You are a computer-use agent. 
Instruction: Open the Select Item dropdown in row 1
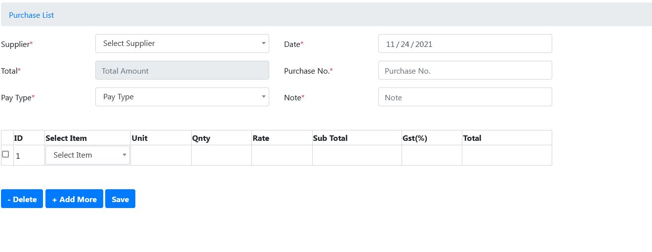click(87, 155)
